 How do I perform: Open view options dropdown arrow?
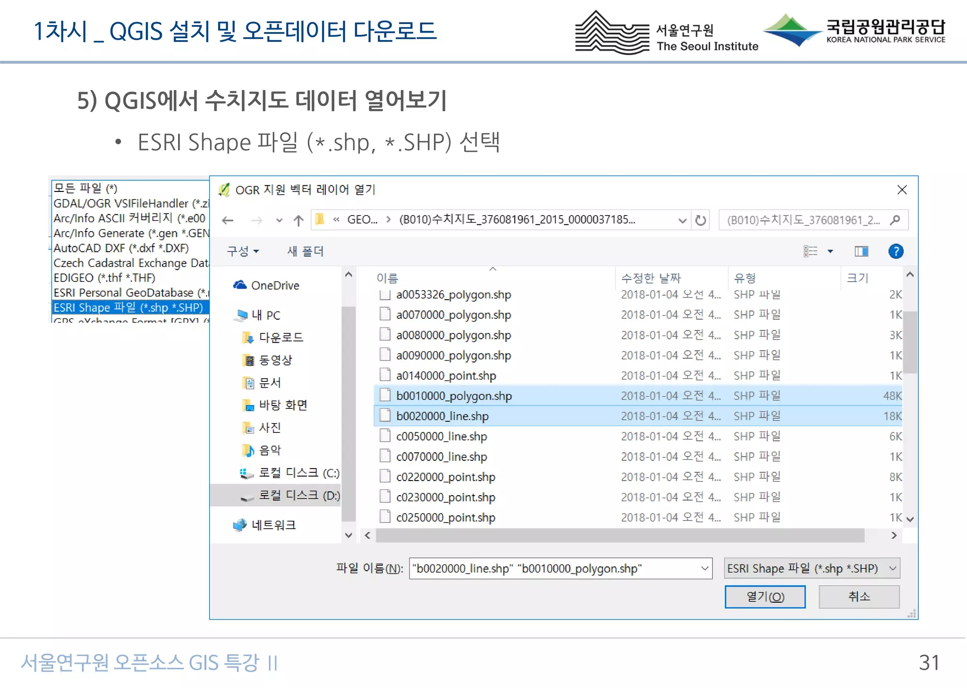(x=830, y=251)
